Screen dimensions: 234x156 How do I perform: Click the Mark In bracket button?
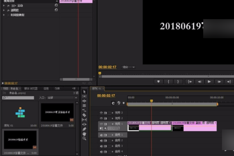pos(168,82)
